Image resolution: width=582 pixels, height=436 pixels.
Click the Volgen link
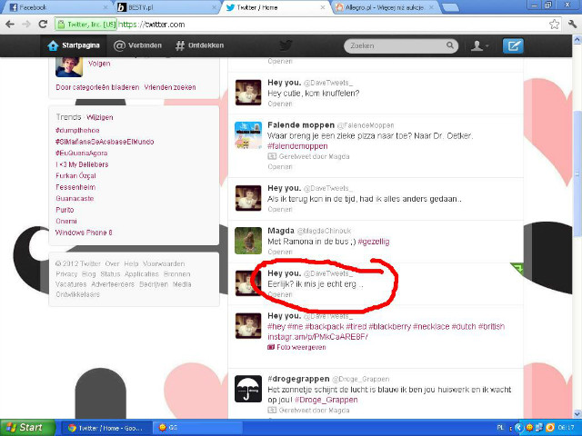(x=99, y=64)
